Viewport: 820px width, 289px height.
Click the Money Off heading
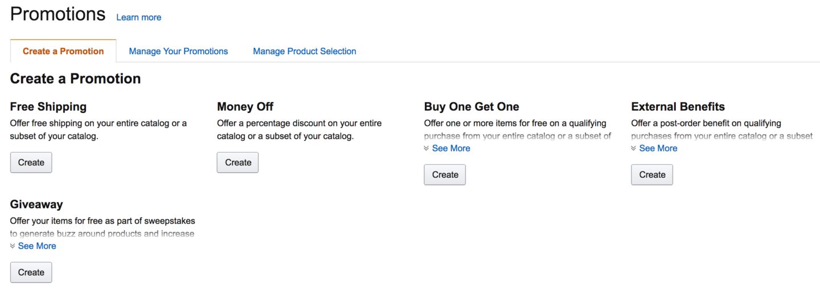[x=245, y=107]
